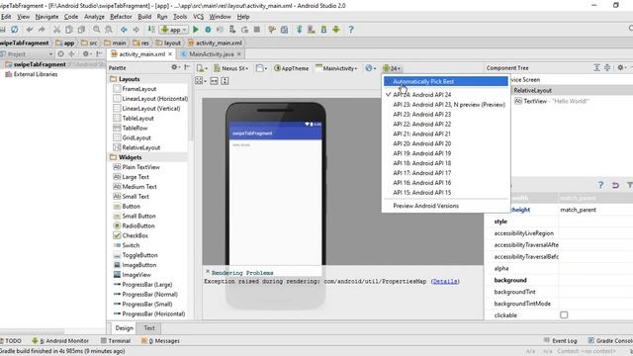Image resolution: width=633 pixels, height=356 pixels.
Task: Open the Project view selector dropdown
Action: (28, 54)
